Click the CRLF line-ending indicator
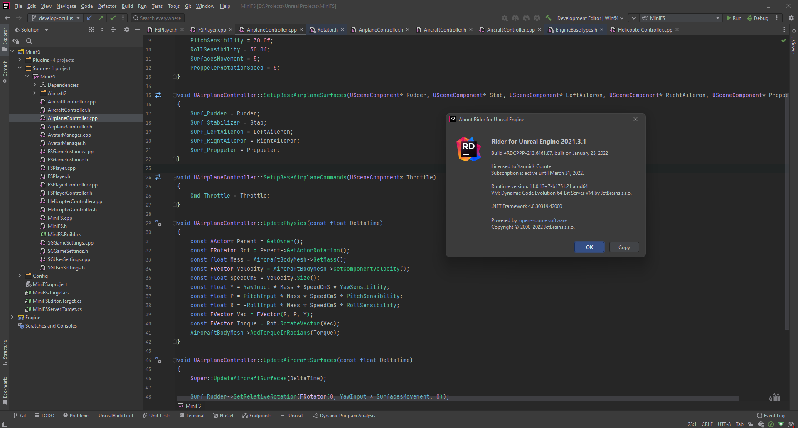 [x=707, y=424]
